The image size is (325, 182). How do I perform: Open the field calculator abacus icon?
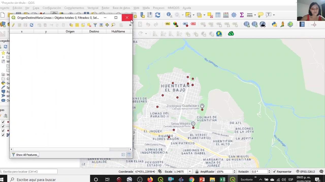click(x=226, y=15)
